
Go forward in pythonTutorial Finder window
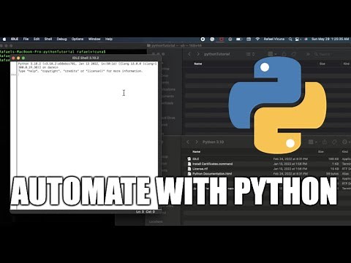click(x=198, y=54)
